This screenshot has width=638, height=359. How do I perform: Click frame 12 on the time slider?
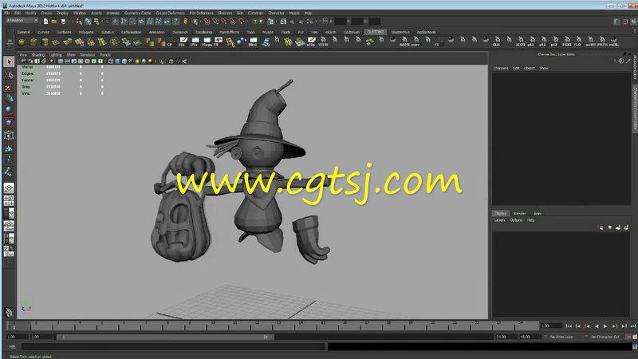tap(258, 325)
